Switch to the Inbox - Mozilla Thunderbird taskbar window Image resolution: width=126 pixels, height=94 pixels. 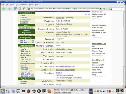pyautogui.click(x=62, y=90)
